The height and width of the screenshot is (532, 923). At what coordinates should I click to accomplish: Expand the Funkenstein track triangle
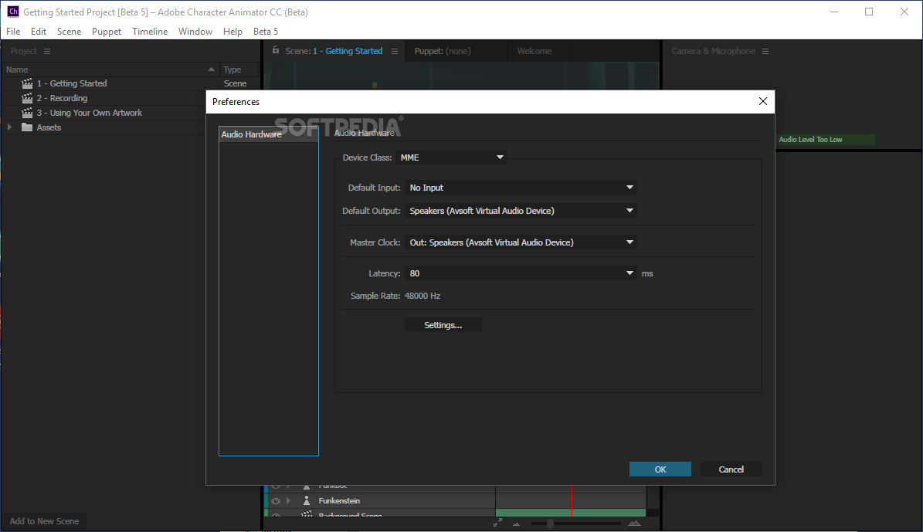tap(288, 501)
